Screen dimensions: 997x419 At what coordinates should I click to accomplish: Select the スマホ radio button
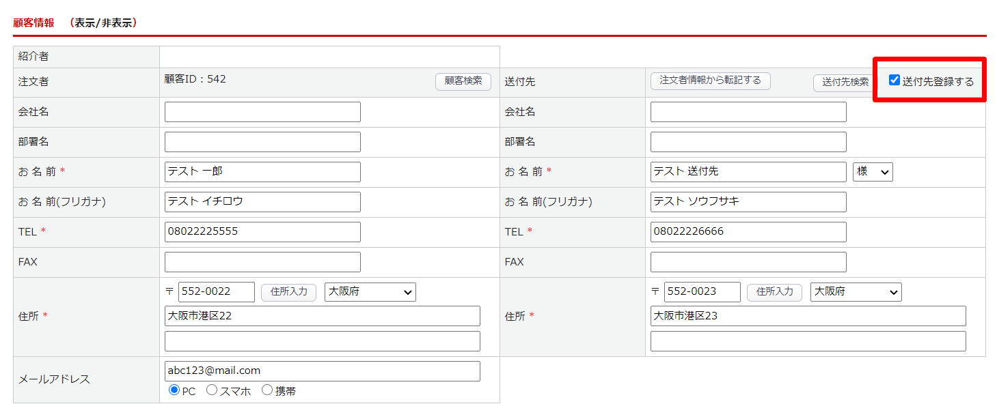pyautogui.click(x=212, y=390)
